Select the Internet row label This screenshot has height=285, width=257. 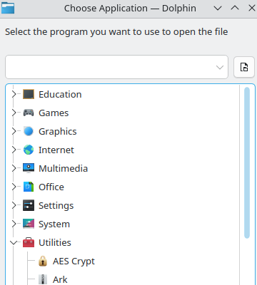point(56,150)
